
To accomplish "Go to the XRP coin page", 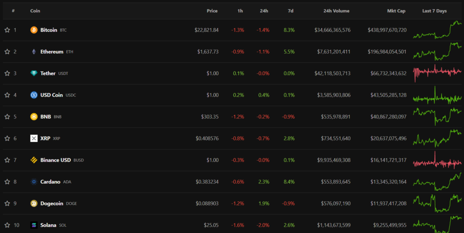I will click(x=45, y=138).
